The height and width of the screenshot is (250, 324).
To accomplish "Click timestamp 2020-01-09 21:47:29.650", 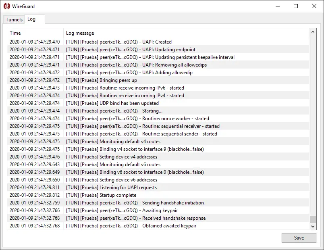I will pyautogui.click(x=35, y=179).
